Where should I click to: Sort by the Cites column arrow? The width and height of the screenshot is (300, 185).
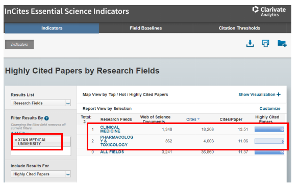pyautogui.click(x=198, y=119)
